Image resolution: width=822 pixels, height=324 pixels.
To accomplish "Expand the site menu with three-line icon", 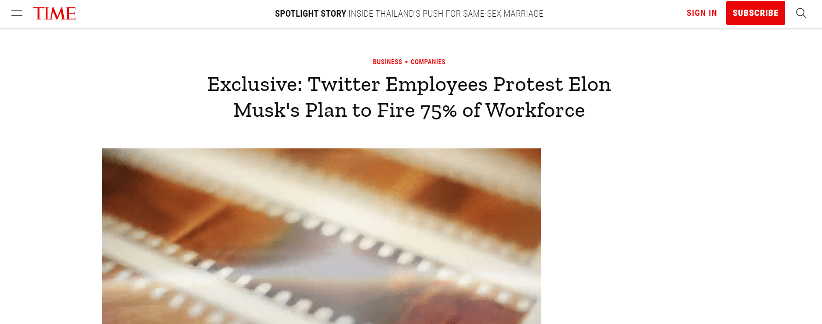I will tap(17, 13).
